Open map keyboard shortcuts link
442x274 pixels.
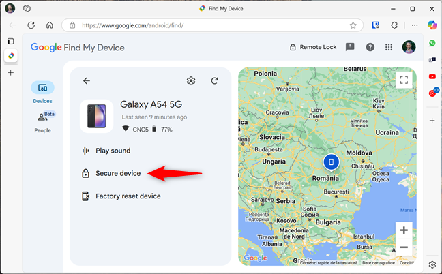pos(329,262)
